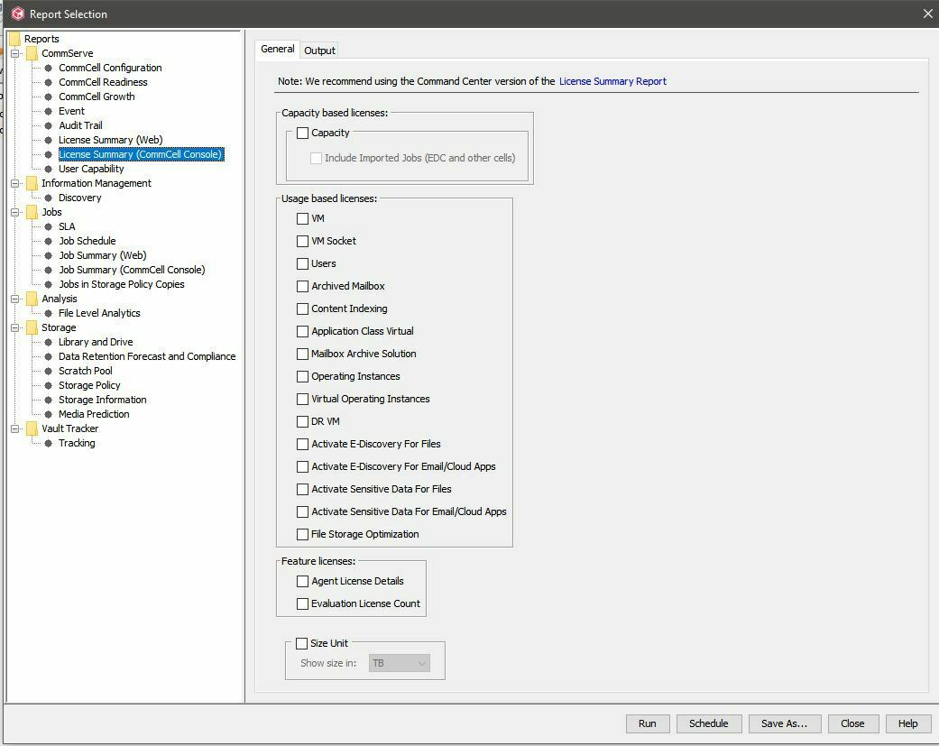Select the Event report
This screenshot has height=746, width=939.
tap(71, 111)
